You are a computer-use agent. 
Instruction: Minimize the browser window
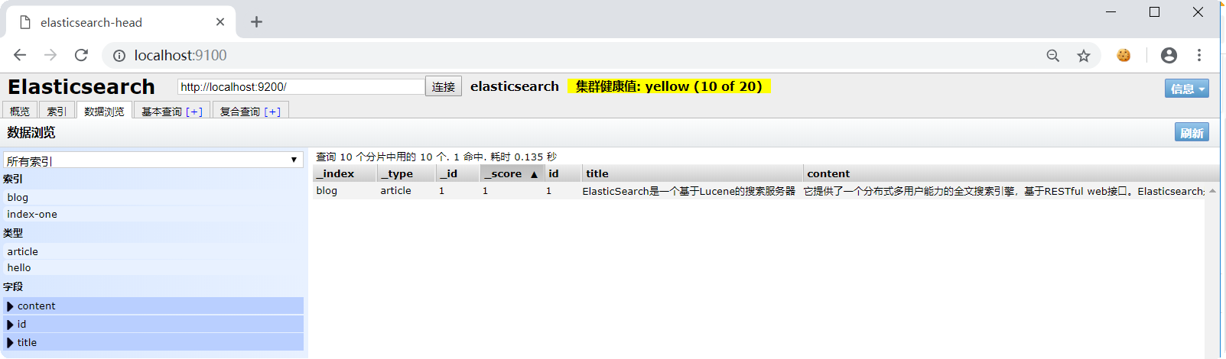1111,11
